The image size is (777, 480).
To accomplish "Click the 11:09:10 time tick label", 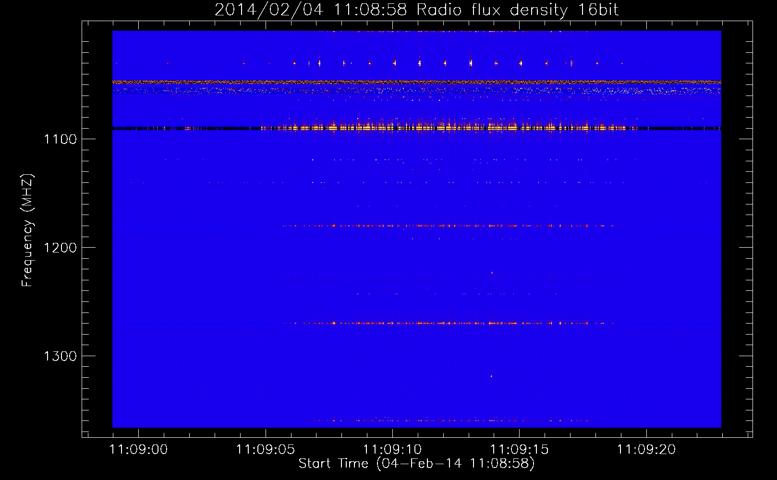I will (392, 450).
